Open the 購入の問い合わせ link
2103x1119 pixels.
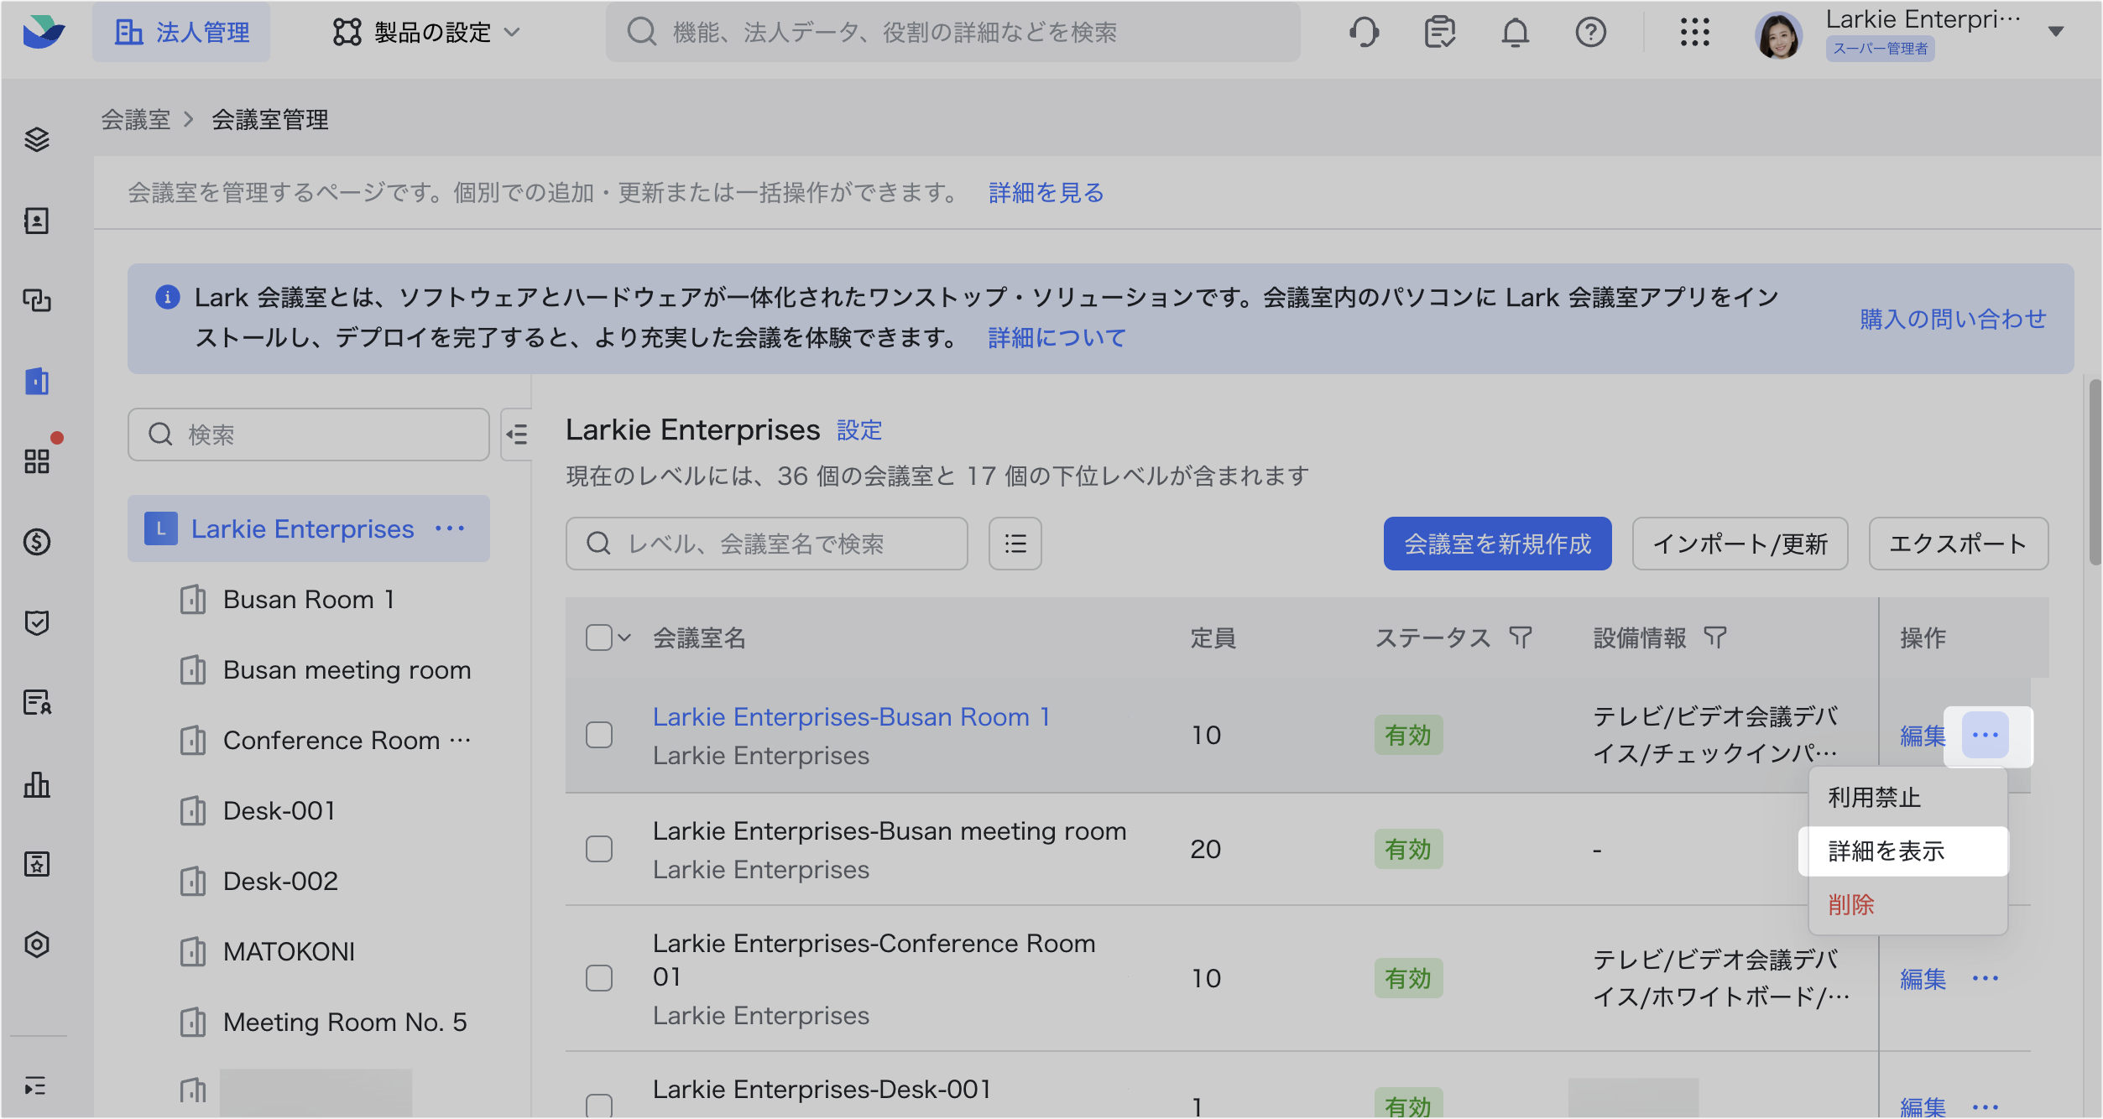coord(1952,319)
